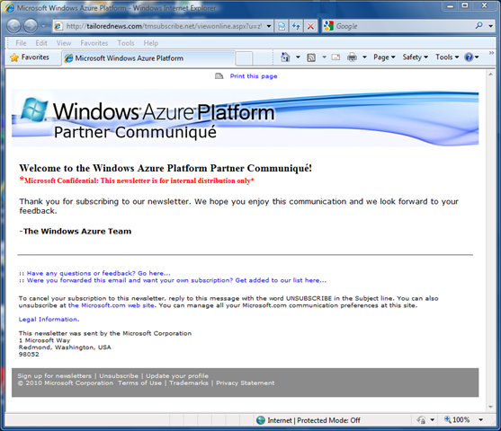Click the Get added to our list link
The image size is (501, 431).
pyautogui.click(x=176, y=280)
